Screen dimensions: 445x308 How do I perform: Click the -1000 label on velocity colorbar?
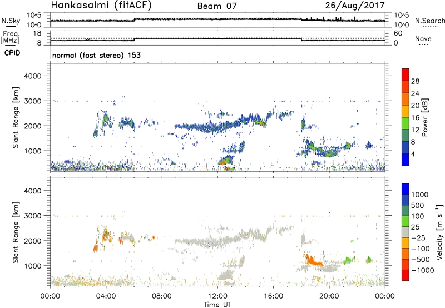(423, 270)
